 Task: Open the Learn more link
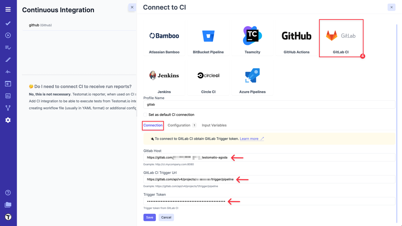(250, 138)
